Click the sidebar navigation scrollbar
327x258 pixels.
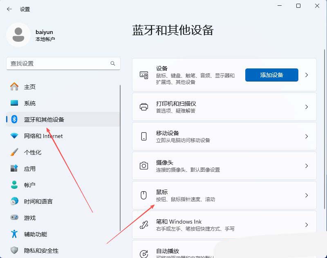click(120, 158)
